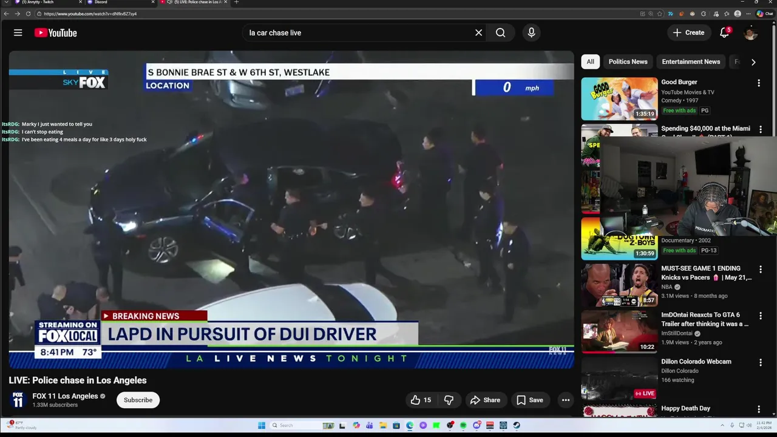Share the live police chase video
This screenshot has width=777, height=437.
[x=485, y=400]
